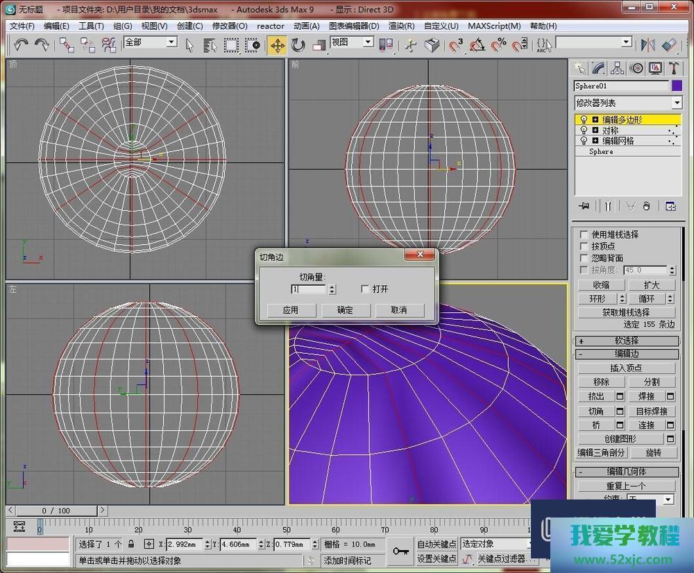
Task: Check the 忽略背面 option
Action: [584, 258]
